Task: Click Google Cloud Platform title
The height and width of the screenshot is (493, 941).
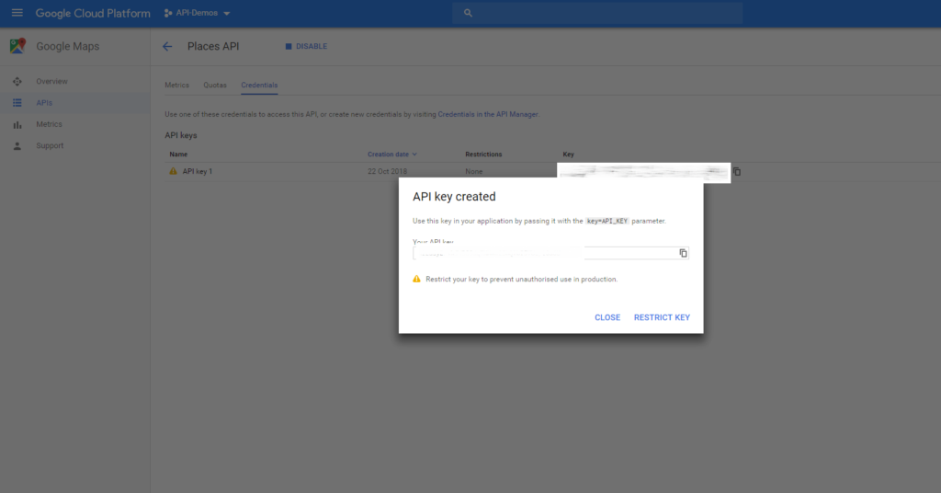Action: tap(93, 13)
